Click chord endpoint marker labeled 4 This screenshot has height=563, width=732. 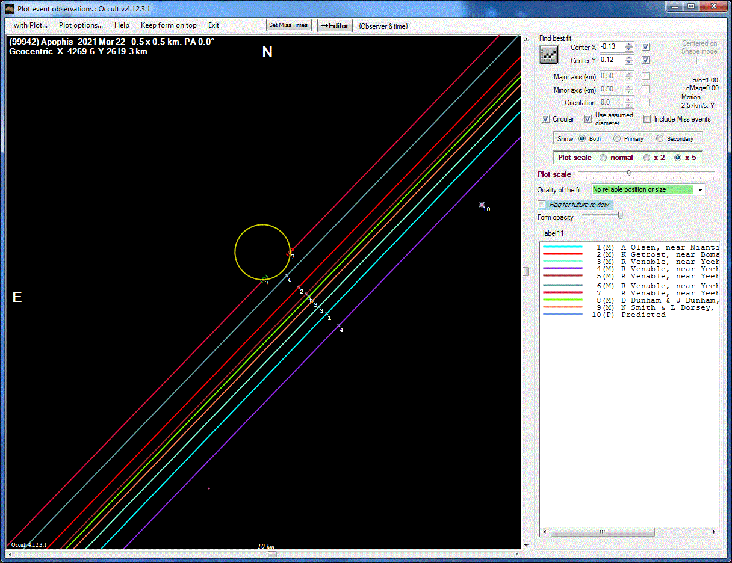coord(339,325)
